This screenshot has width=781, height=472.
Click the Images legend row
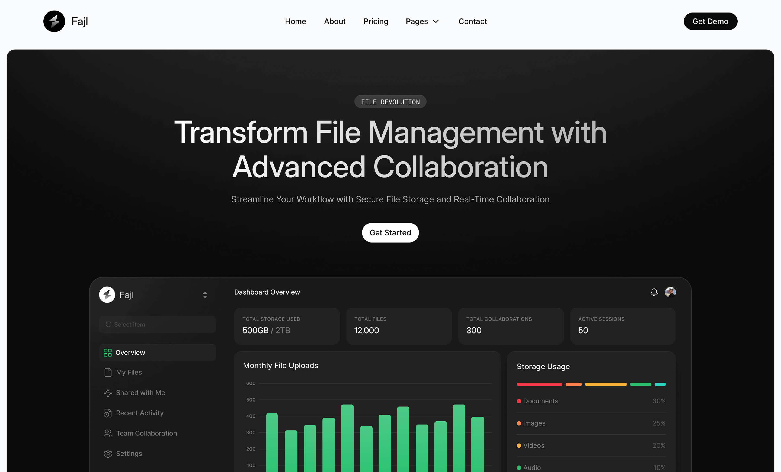point(591,423)
